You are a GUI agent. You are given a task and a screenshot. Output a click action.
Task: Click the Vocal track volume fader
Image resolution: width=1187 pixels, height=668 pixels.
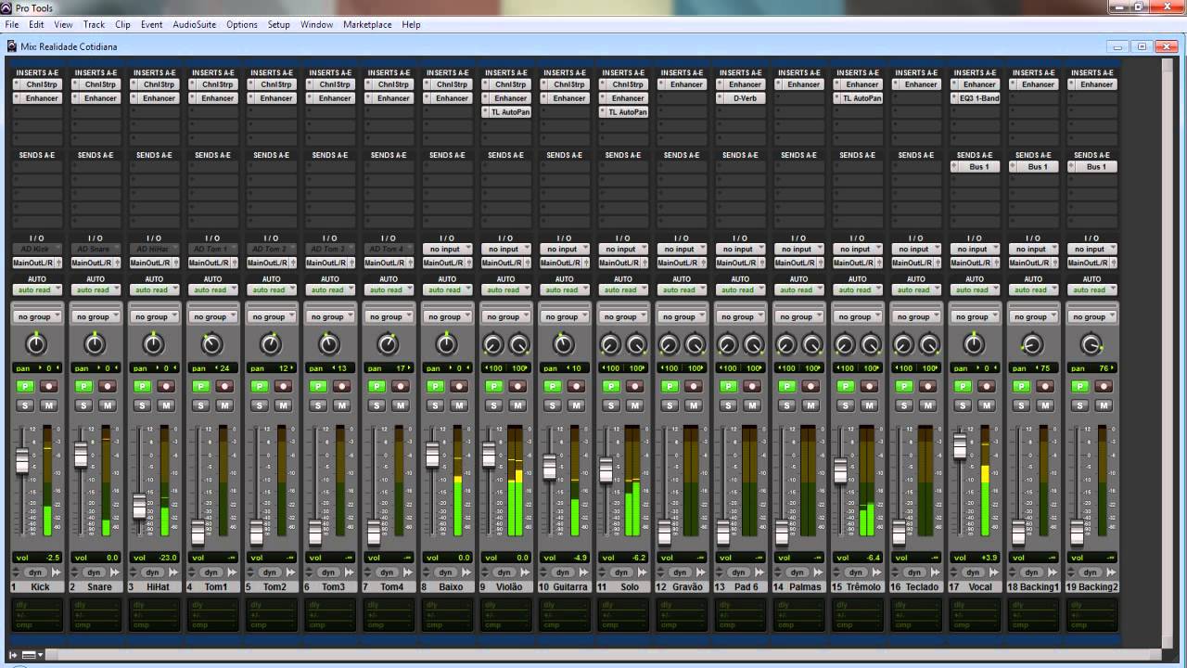pyautogui.click(x=960, y=446)
